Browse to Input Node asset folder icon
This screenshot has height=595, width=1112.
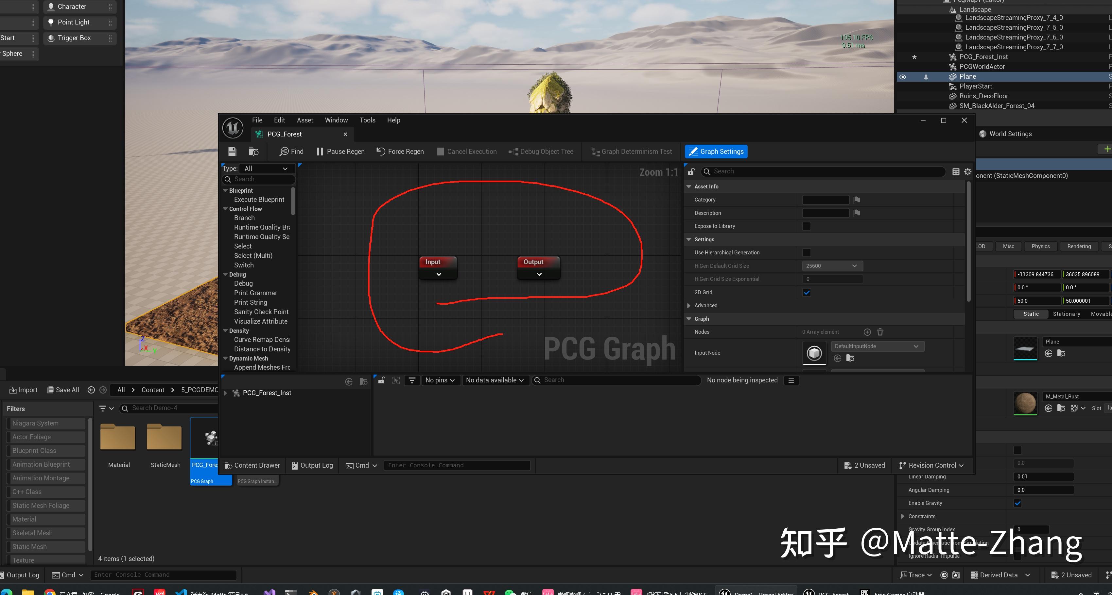(x=850, y=358)
